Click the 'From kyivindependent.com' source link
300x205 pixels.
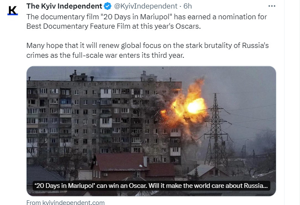pos(65,202)
